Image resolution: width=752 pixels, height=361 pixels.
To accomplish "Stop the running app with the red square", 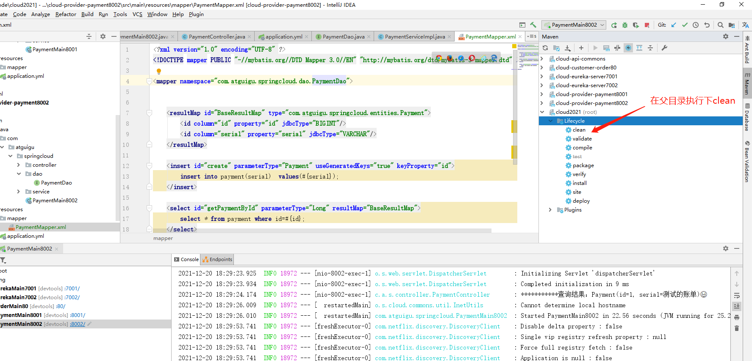I will click(x=647, y=25).
